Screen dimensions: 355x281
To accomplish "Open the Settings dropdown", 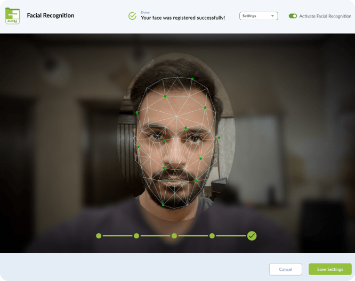I will coord(259,16).
